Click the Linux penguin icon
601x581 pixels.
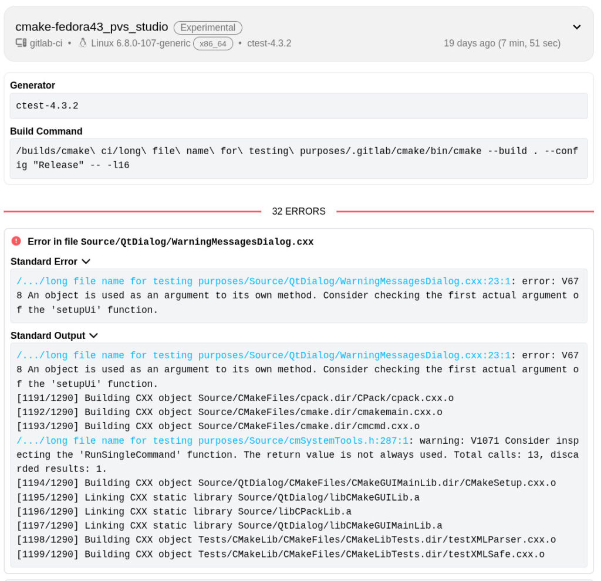(82, 43)
